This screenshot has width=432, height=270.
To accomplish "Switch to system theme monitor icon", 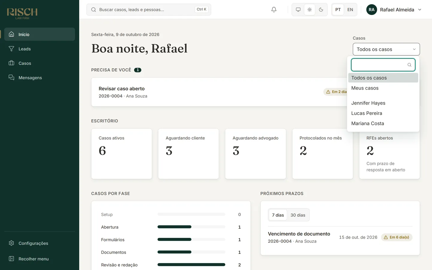I will [x=298, y=10].
